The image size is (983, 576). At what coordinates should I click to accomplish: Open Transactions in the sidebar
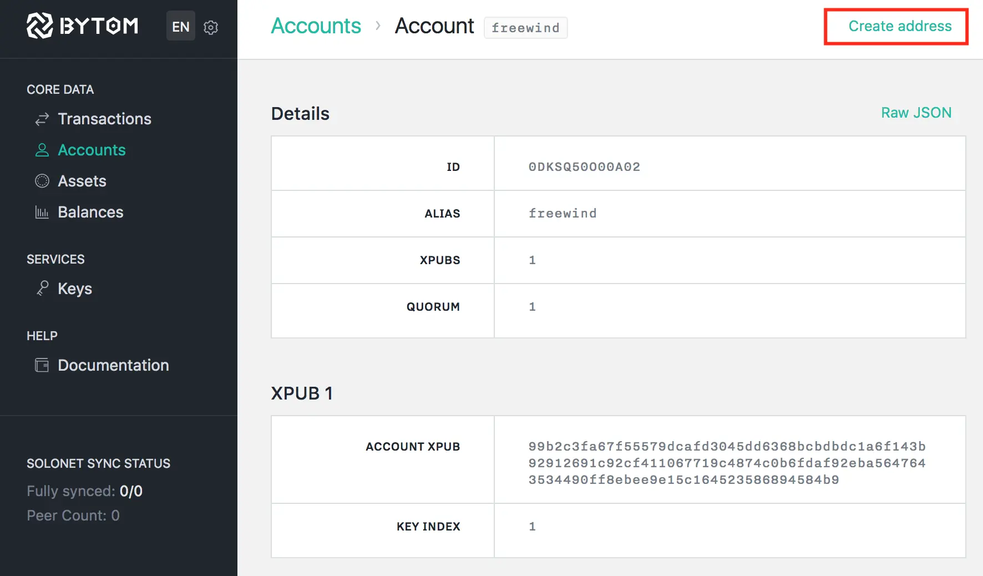coord(104,119)
